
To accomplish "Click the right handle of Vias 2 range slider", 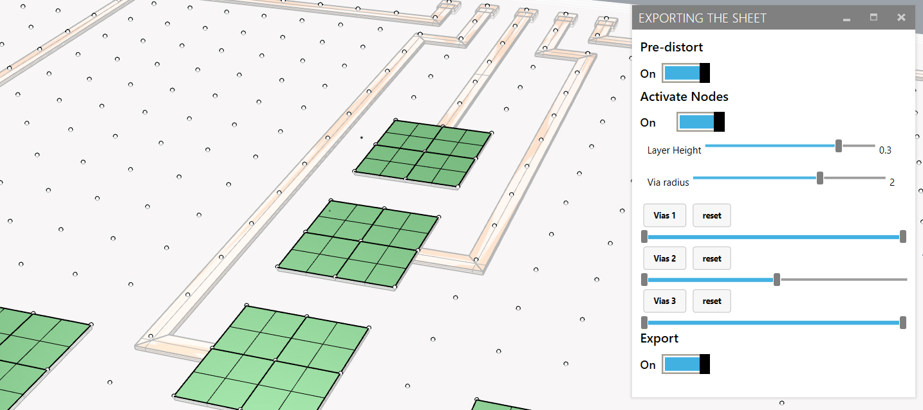I will click(x=777, y=280).
